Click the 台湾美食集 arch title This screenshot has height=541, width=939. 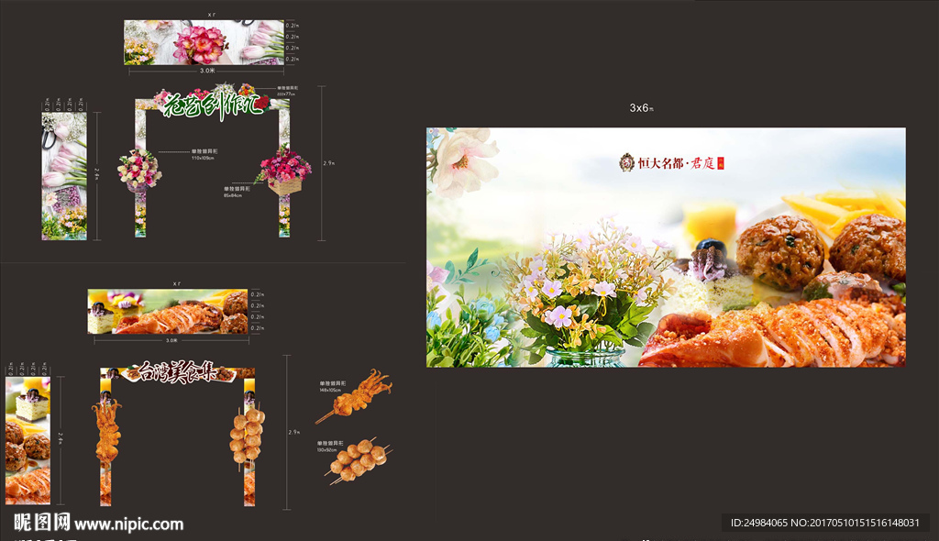click(178, 372)
